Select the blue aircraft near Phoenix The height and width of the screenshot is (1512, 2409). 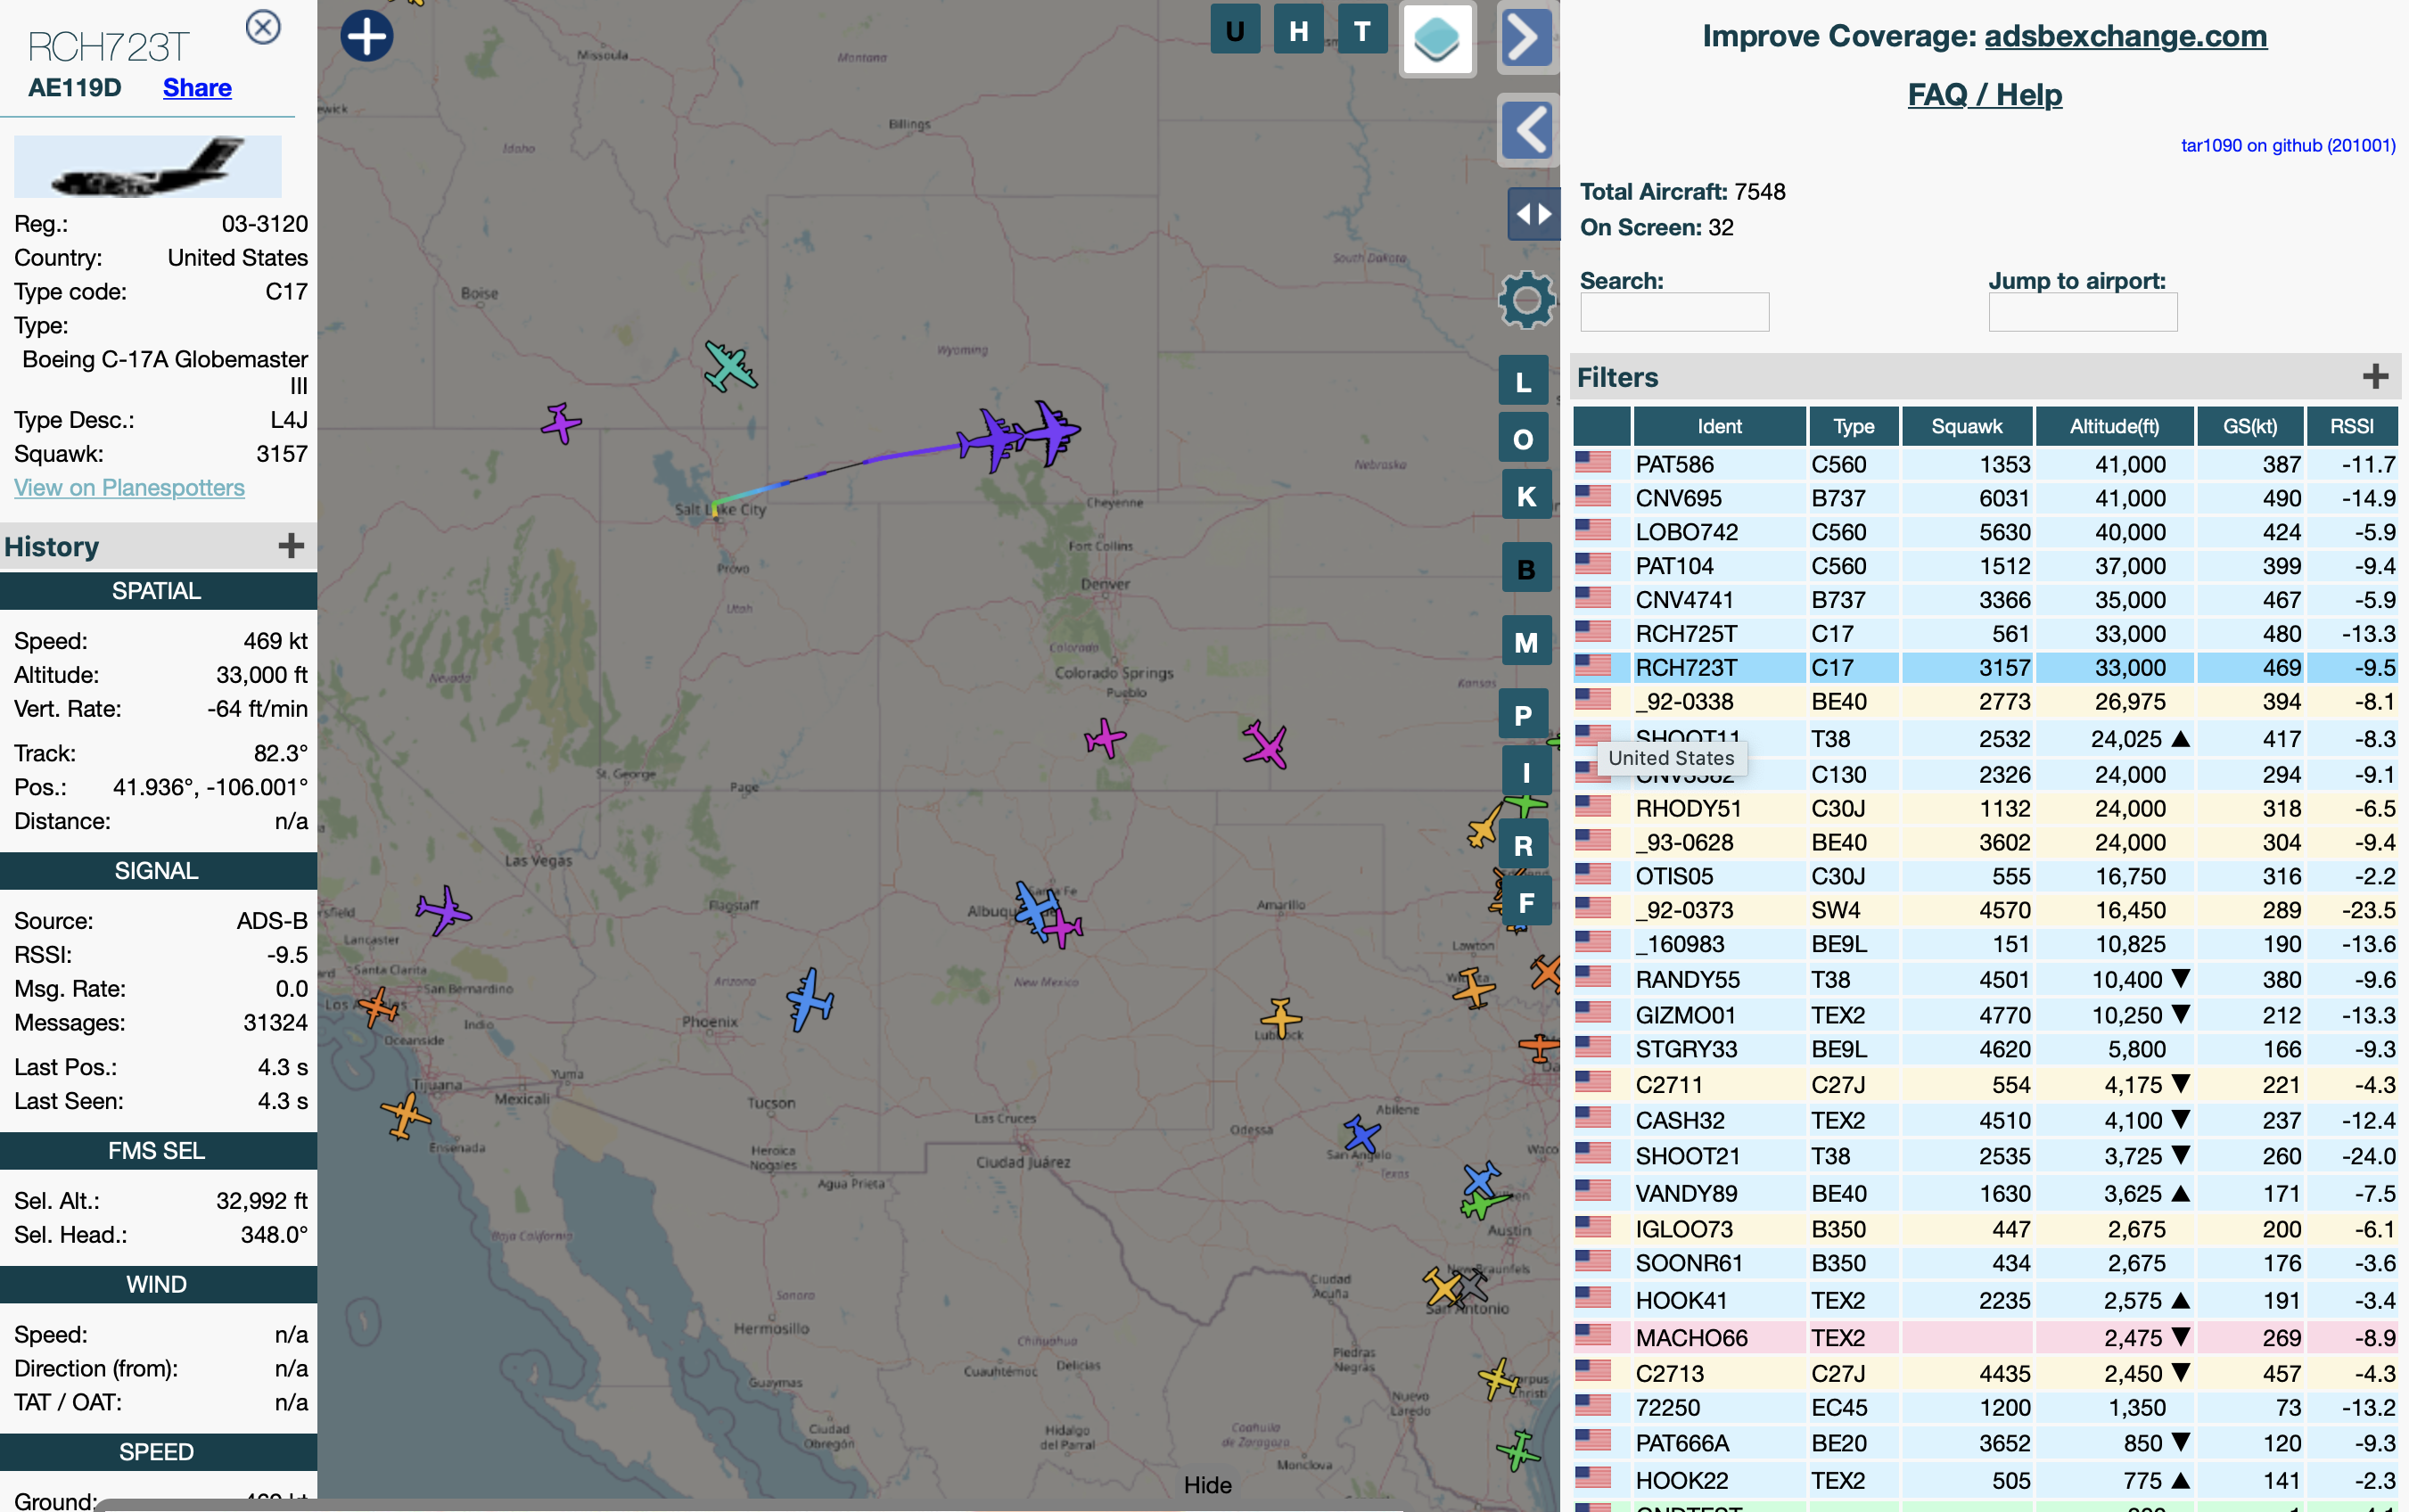click(x=810, y=999)
